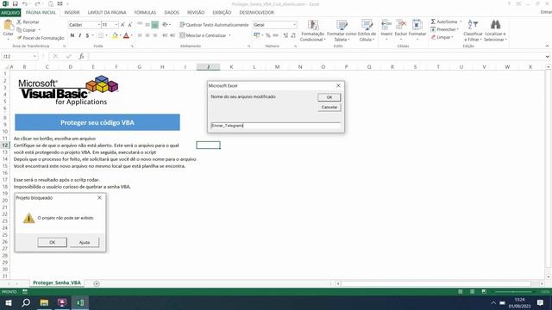Save the workbook from the quick access toolbar
Screen dimensions: 552x310
[x=16, y=3]
